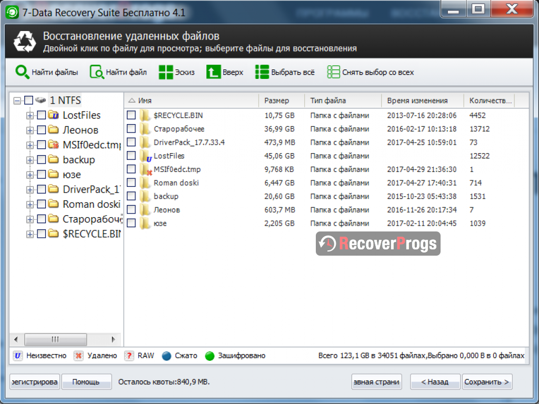Click the tree scrollbar right arrow

pyautogui.click(x=113, y=339)
